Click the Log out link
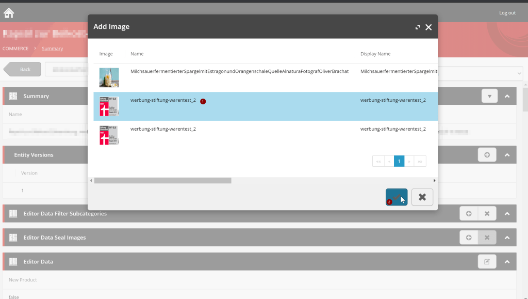Viewport: 528px width, 299px height. [507, 13]
